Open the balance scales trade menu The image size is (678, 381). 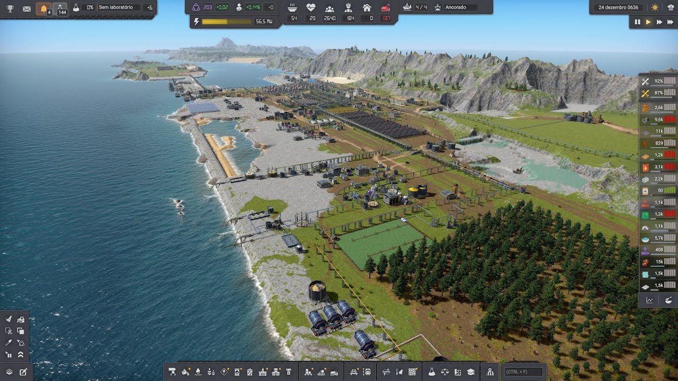444,372
